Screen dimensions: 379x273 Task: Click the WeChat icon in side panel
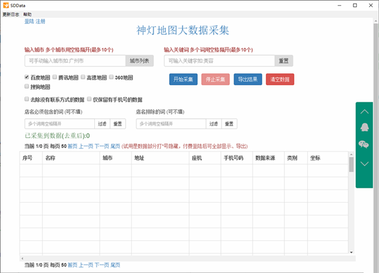pyautogui.click(x=364, y=145)
